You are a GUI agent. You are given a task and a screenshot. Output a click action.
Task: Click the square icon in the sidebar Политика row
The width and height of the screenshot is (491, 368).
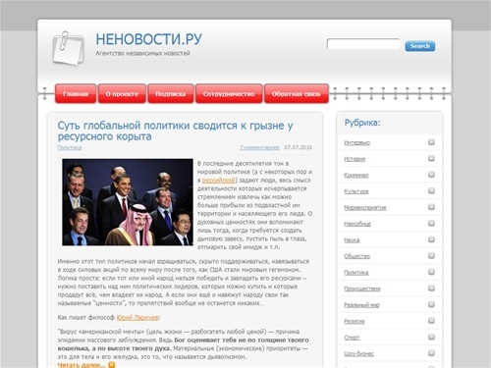pyautogui.click(x=431, y=272)
